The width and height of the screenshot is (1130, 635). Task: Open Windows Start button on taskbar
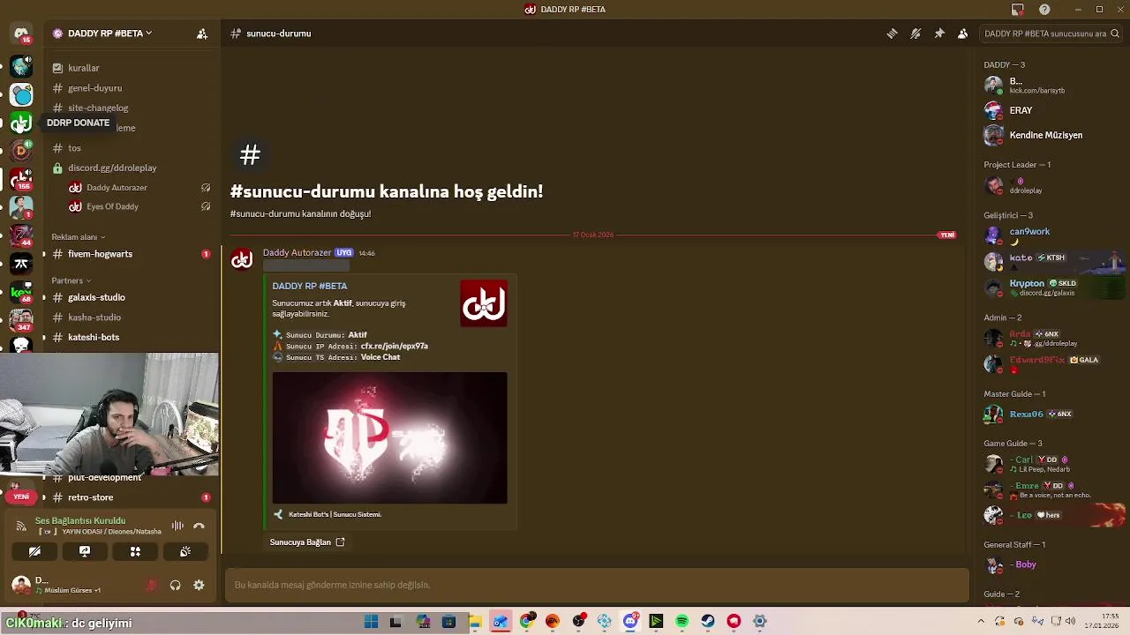(x=371, y=622)
